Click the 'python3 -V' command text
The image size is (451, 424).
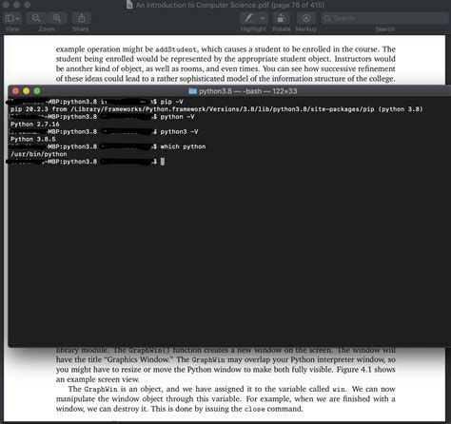tap(179, 132)
